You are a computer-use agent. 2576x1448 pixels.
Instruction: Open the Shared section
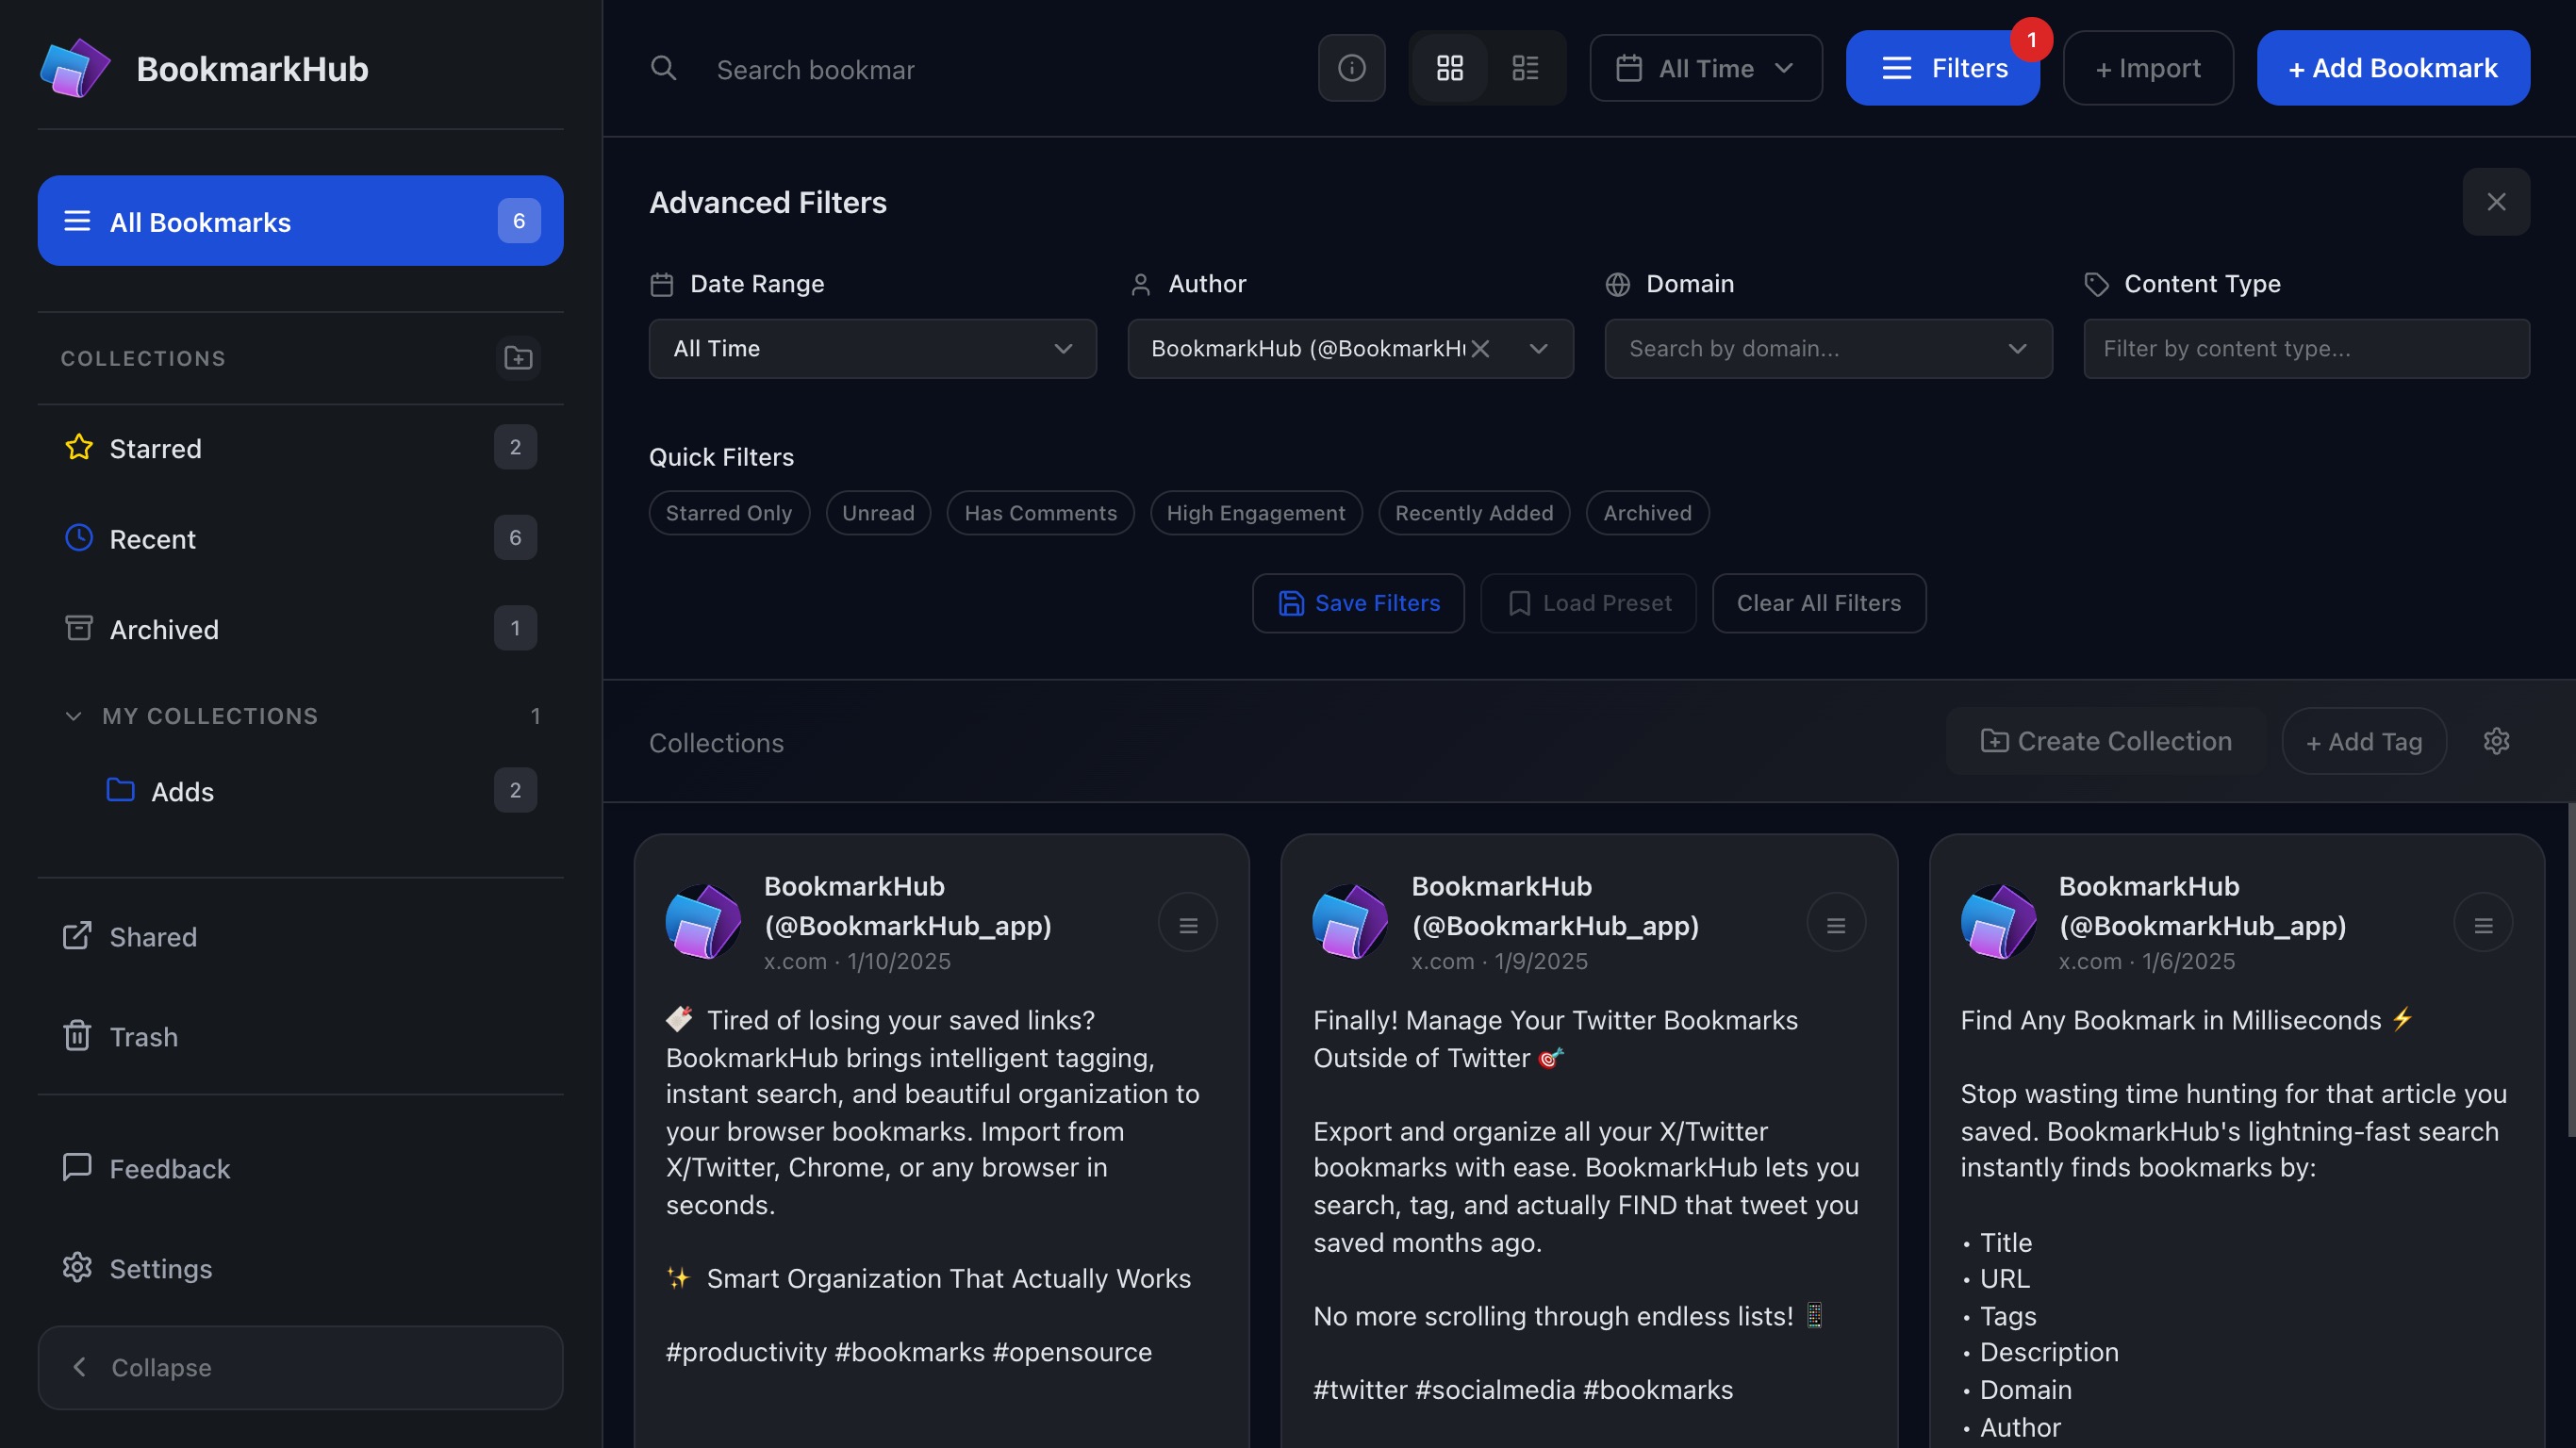pyautogui.click(x=300, y=937)
